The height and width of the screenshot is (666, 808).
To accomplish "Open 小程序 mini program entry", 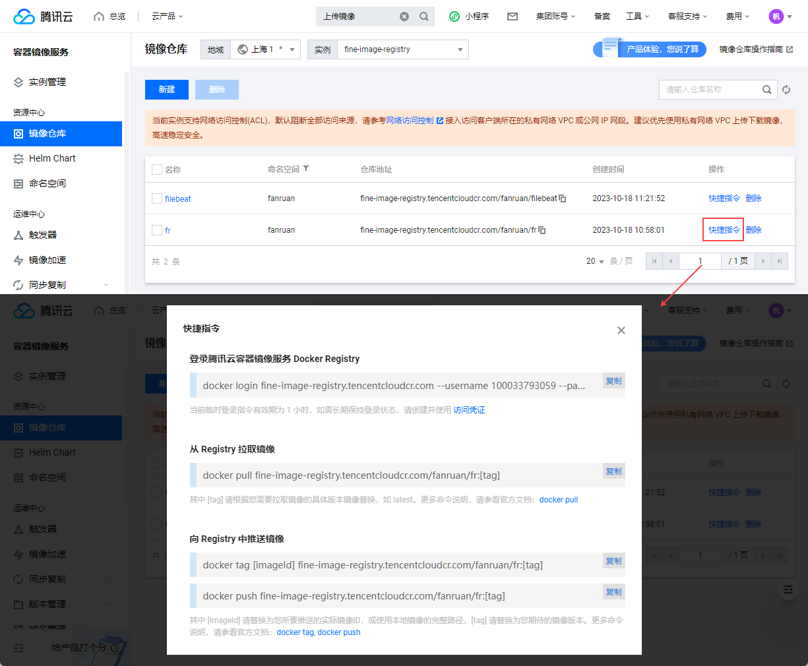I will point(469,16).
